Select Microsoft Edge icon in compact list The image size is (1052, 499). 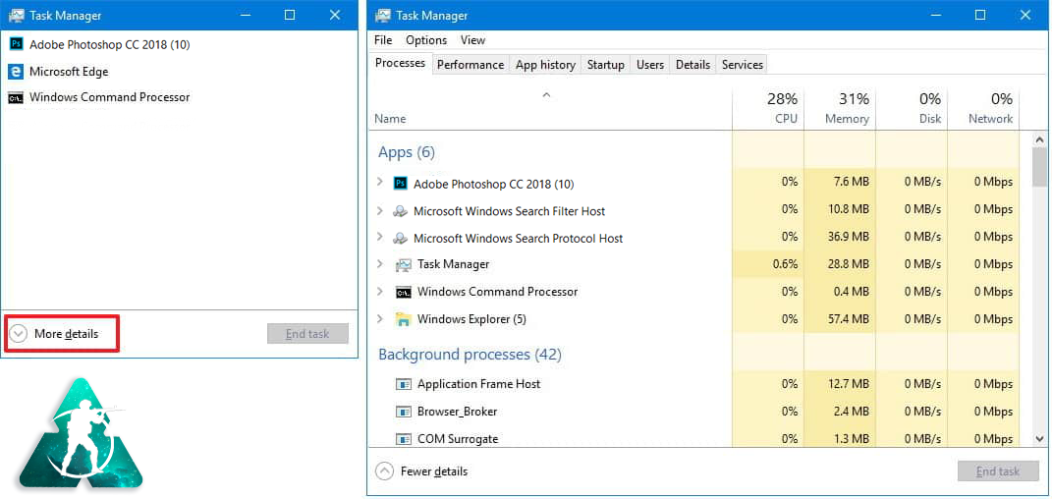pos(16,72)
